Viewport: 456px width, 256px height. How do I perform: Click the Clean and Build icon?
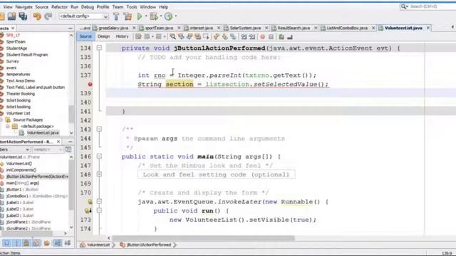click(128, 16)
